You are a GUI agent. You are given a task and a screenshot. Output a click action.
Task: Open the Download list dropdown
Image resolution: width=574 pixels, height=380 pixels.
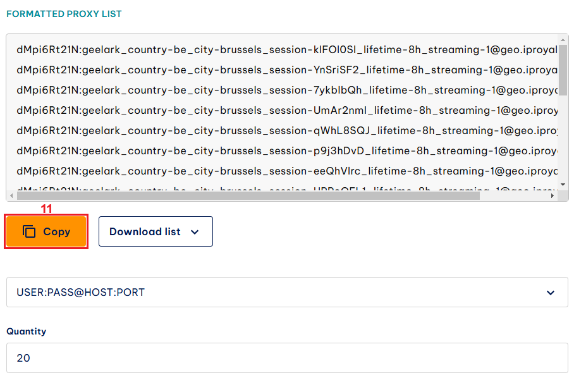[155, 231]
